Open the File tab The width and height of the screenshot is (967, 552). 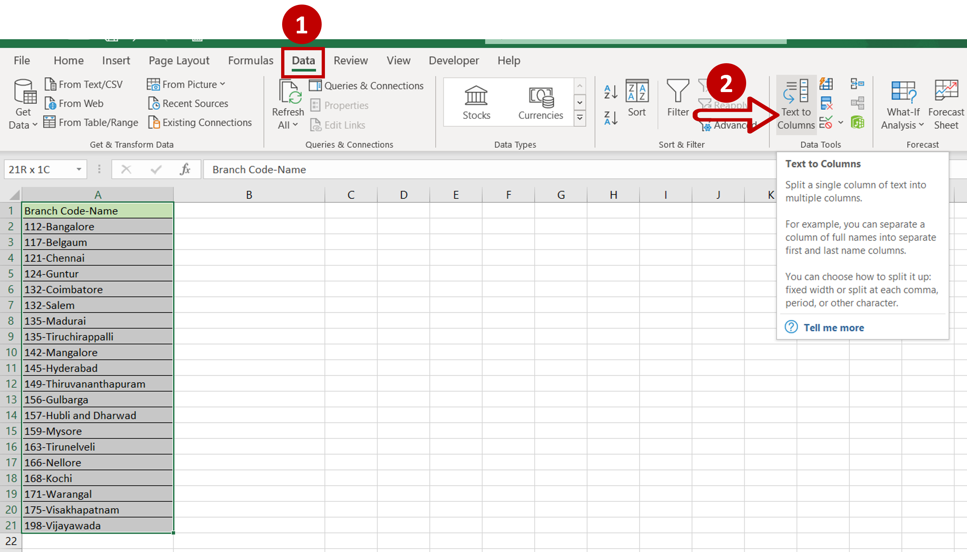[x=22, y=60]
